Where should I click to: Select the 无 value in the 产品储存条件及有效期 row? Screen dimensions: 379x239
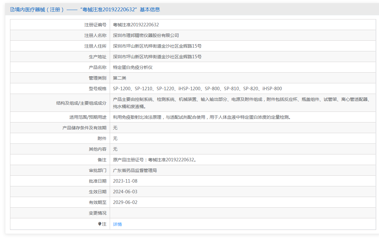(115, 128)
